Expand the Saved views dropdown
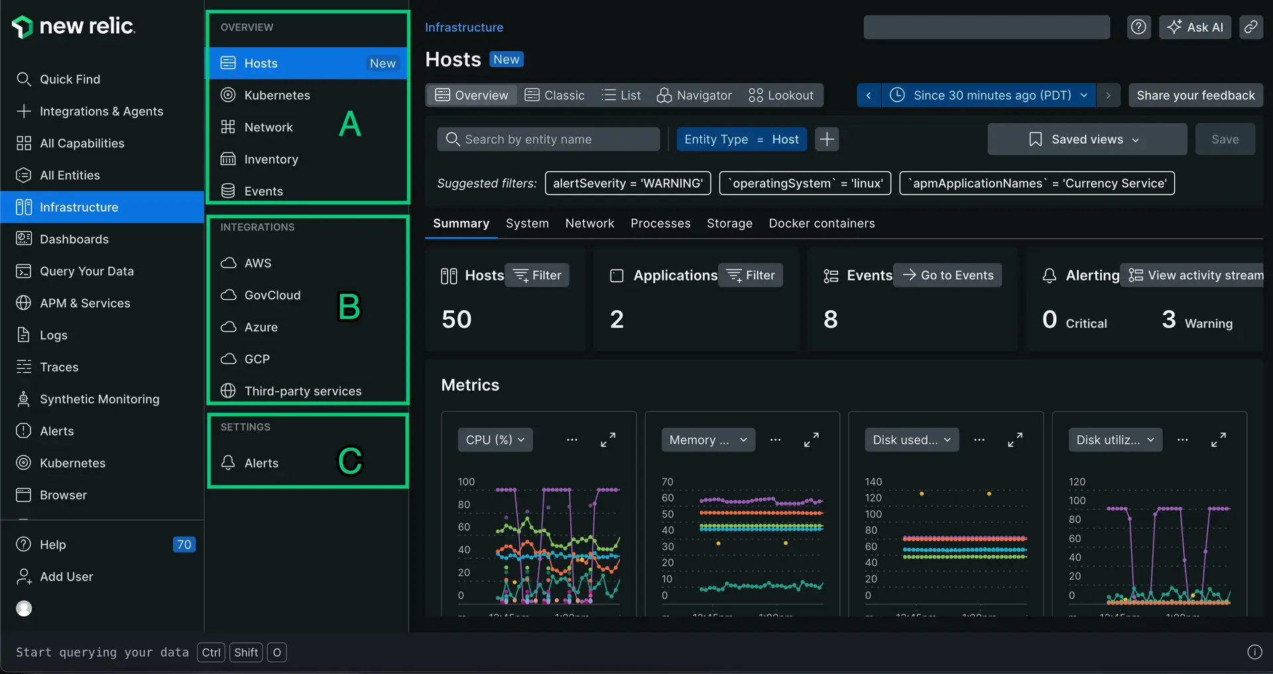1273x674 pixels. [1087, 139]
